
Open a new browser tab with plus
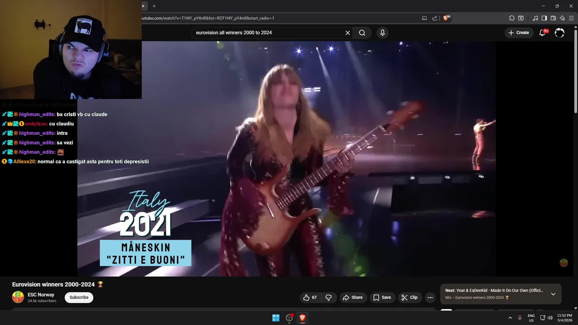(154, 6)
